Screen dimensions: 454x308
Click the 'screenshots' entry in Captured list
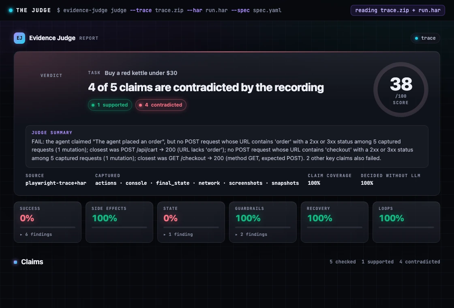coord(246,183)
